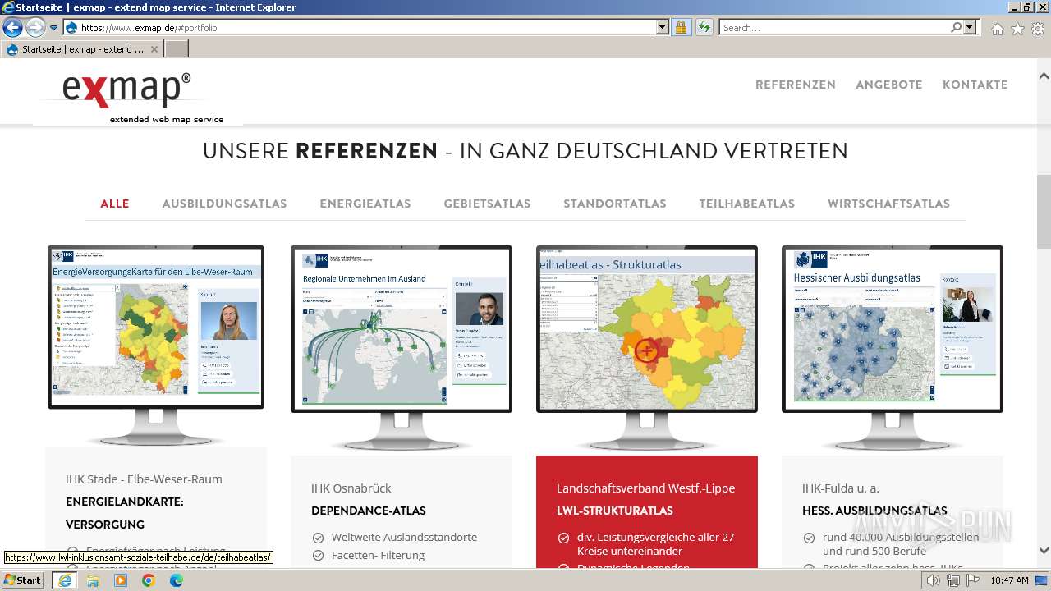Click check icon beside div. Leistungsvergleiche

[x=563, y=538]
